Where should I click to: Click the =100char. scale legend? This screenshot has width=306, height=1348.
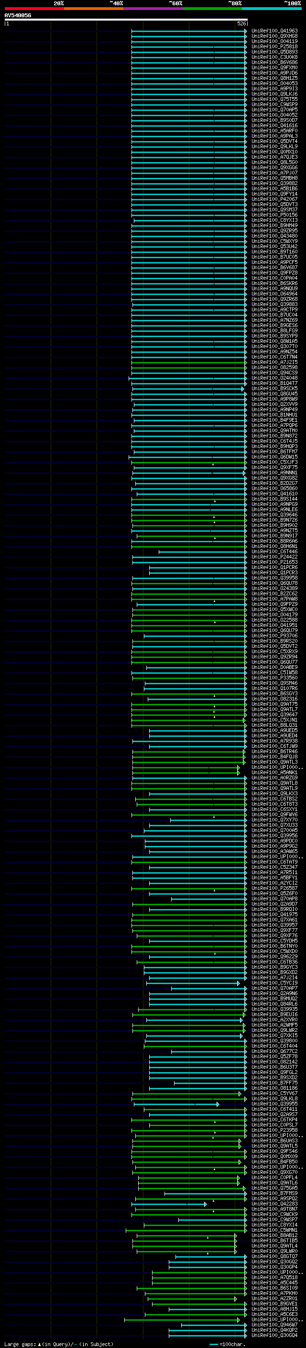228,1344
